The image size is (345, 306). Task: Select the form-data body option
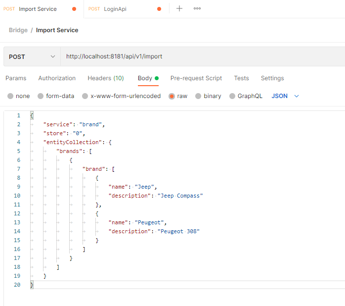[41, 96]
